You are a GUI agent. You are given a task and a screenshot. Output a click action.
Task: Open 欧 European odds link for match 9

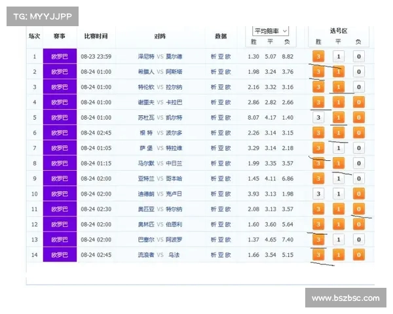228,179
